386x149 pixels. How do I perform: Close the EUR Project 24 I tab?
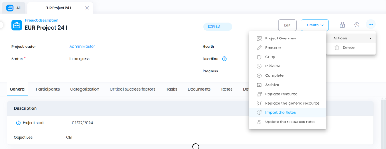point(87,8)
